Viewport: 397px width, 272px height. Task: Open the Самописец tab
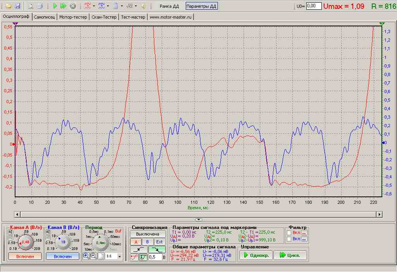pos(45,17)
